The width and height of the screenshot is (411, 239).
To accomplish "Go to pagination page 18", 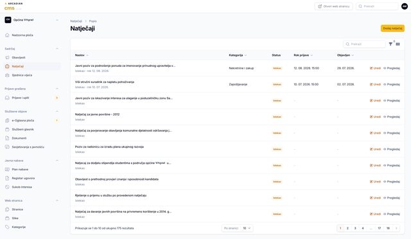I will pyautogui.click(x=388, y=228).
